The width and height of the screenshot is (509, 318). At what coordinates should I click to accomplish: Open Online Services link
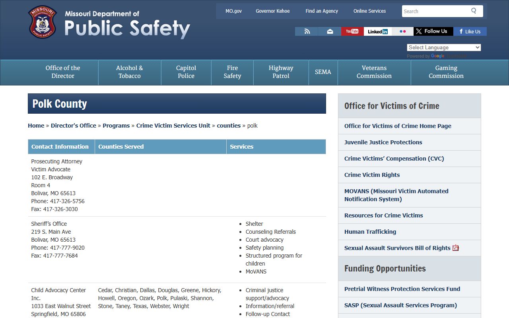coord(369,11)
